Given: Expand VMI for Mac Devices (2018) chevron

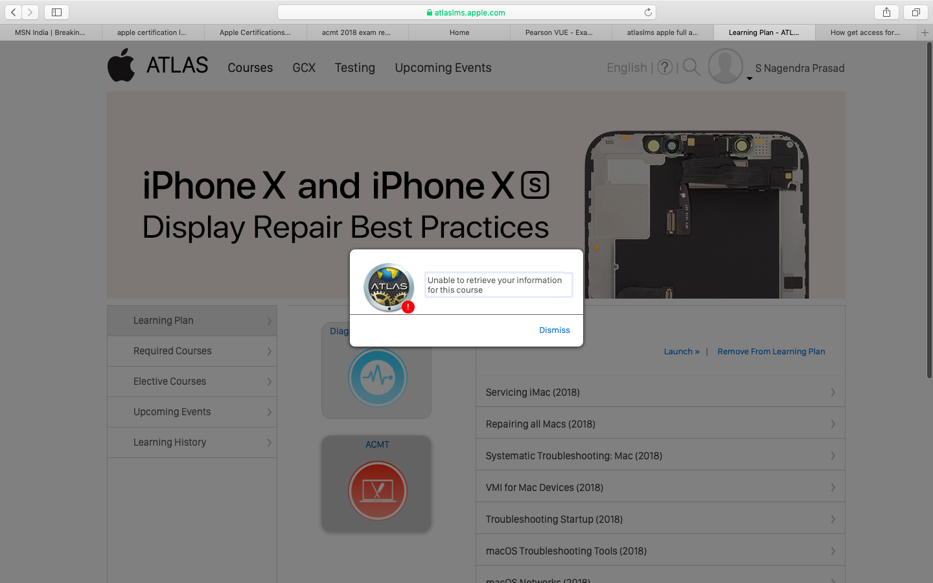Looking at the screenshot, I should 833,487.
